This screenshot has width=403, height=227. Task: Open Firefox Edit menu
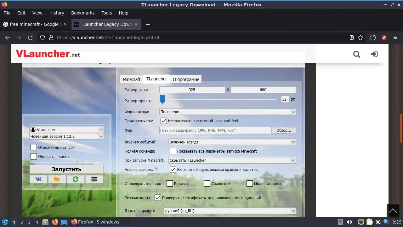(21, 13)
